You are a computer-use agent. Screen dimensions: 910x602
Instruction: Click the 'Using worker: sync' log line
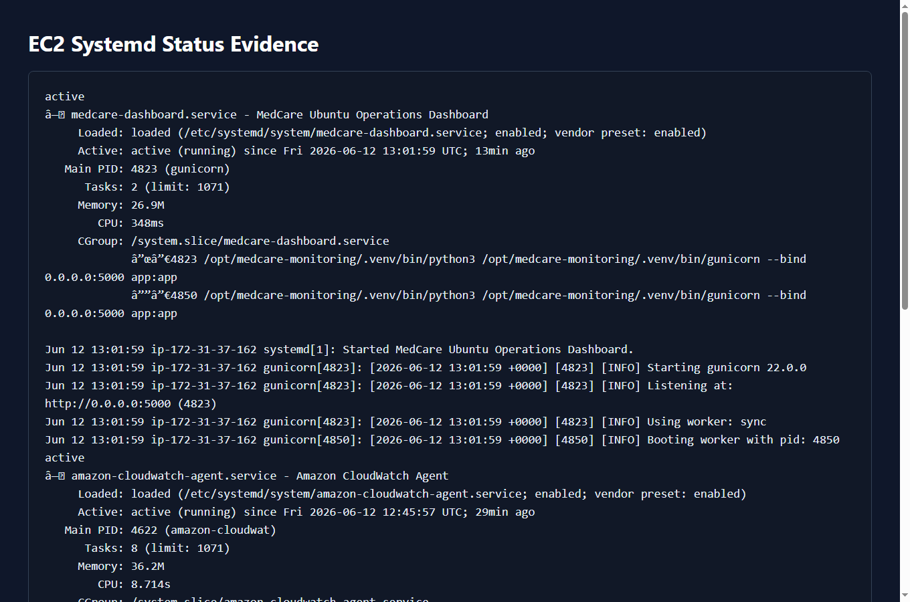(x=405, y=421)
